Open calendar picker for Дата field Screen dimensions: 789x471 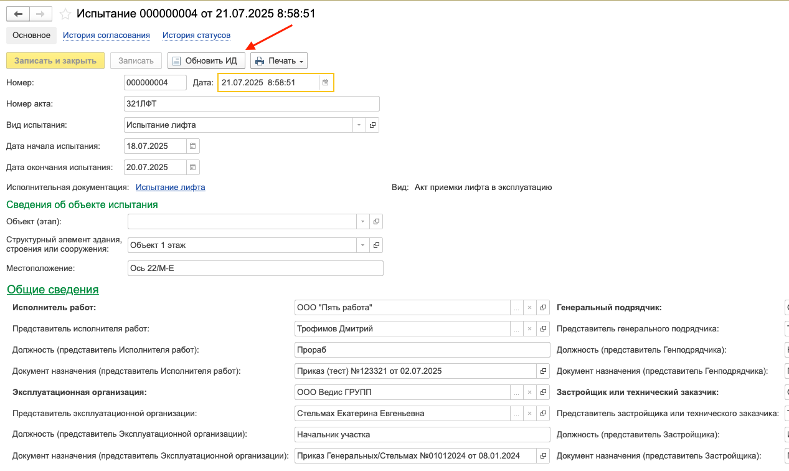(x=325, y=83)
